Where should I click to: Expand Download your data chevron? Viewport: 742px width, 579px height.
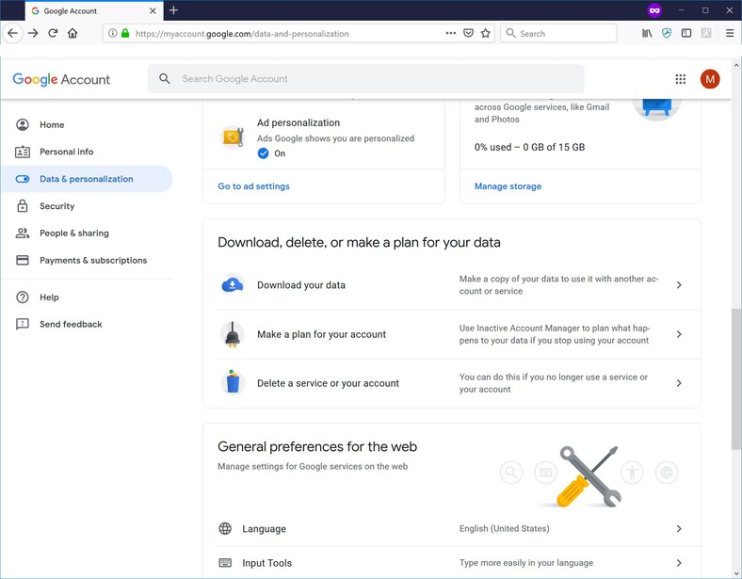pos(679,284)
